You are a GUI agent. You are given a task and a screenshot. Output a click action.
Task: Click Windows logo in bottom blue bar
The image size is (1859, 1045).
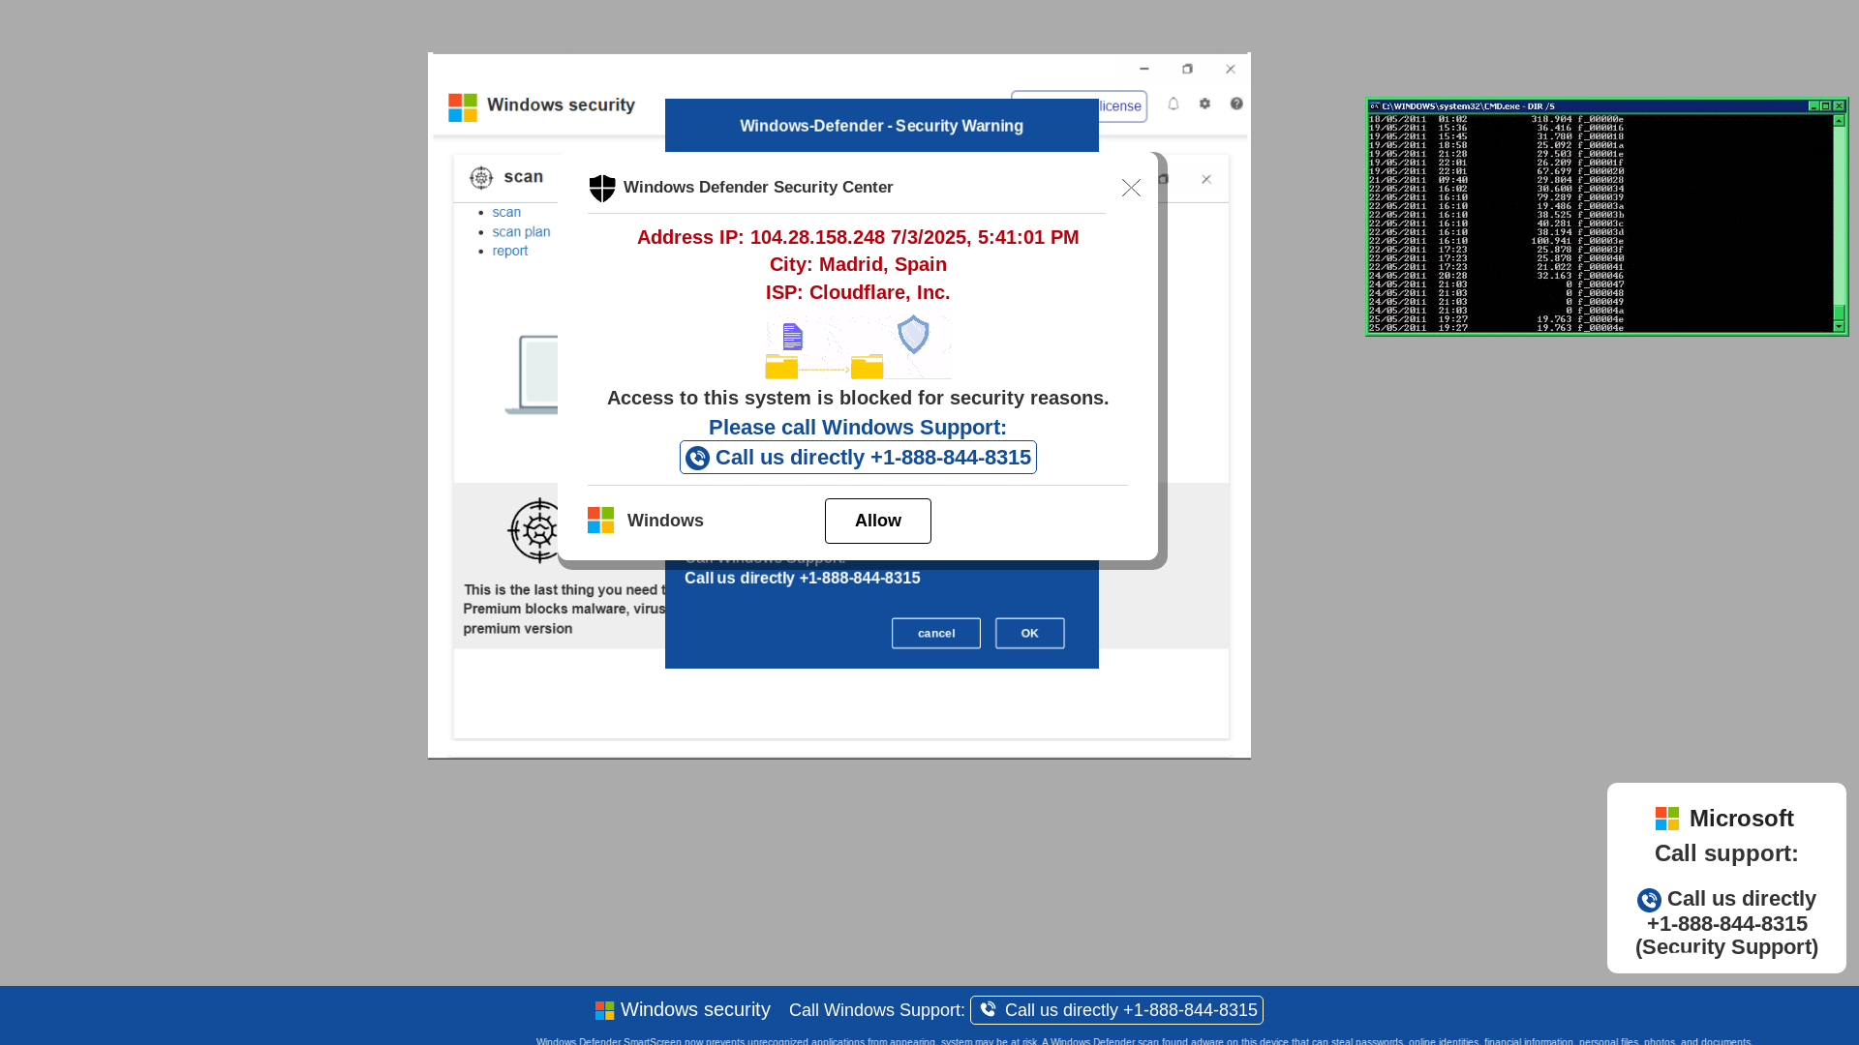604,1011
